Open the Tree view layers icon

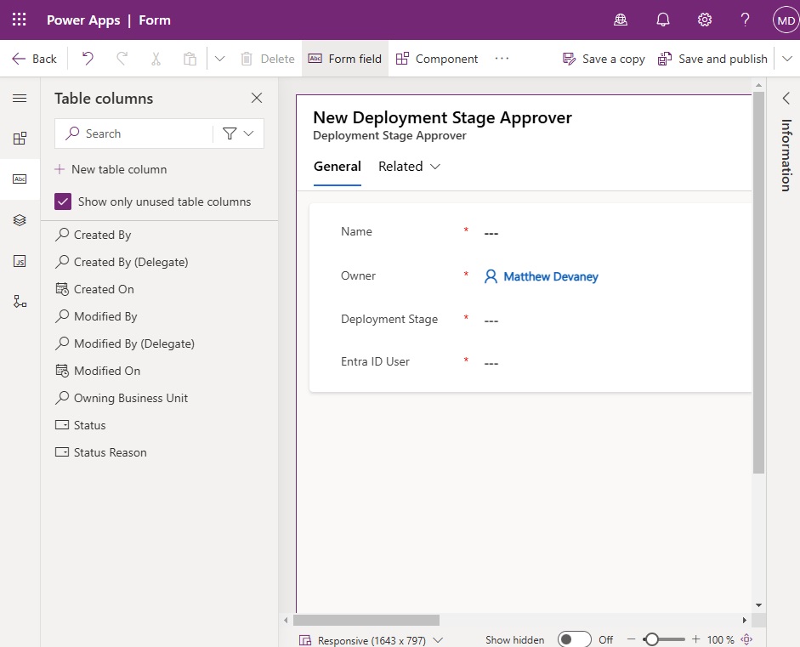[x=20, y=220]
